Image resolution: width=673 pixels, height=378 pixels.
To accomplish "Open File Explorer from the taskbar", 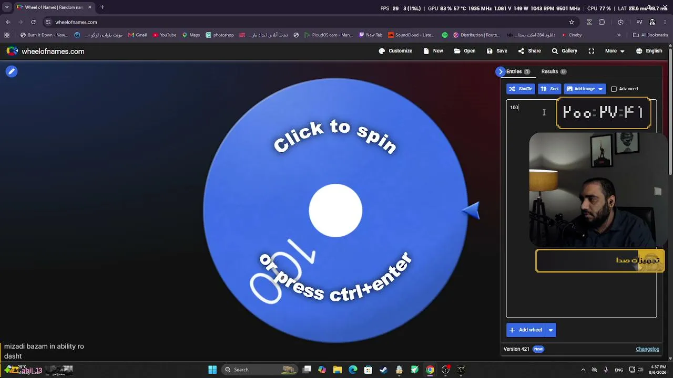I will tap(337, 370).
